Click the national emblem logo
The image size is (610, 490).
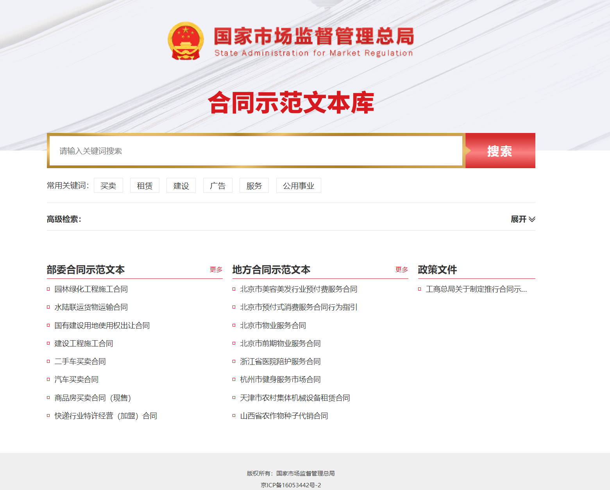pyautogui.click(x=186, y=41)
